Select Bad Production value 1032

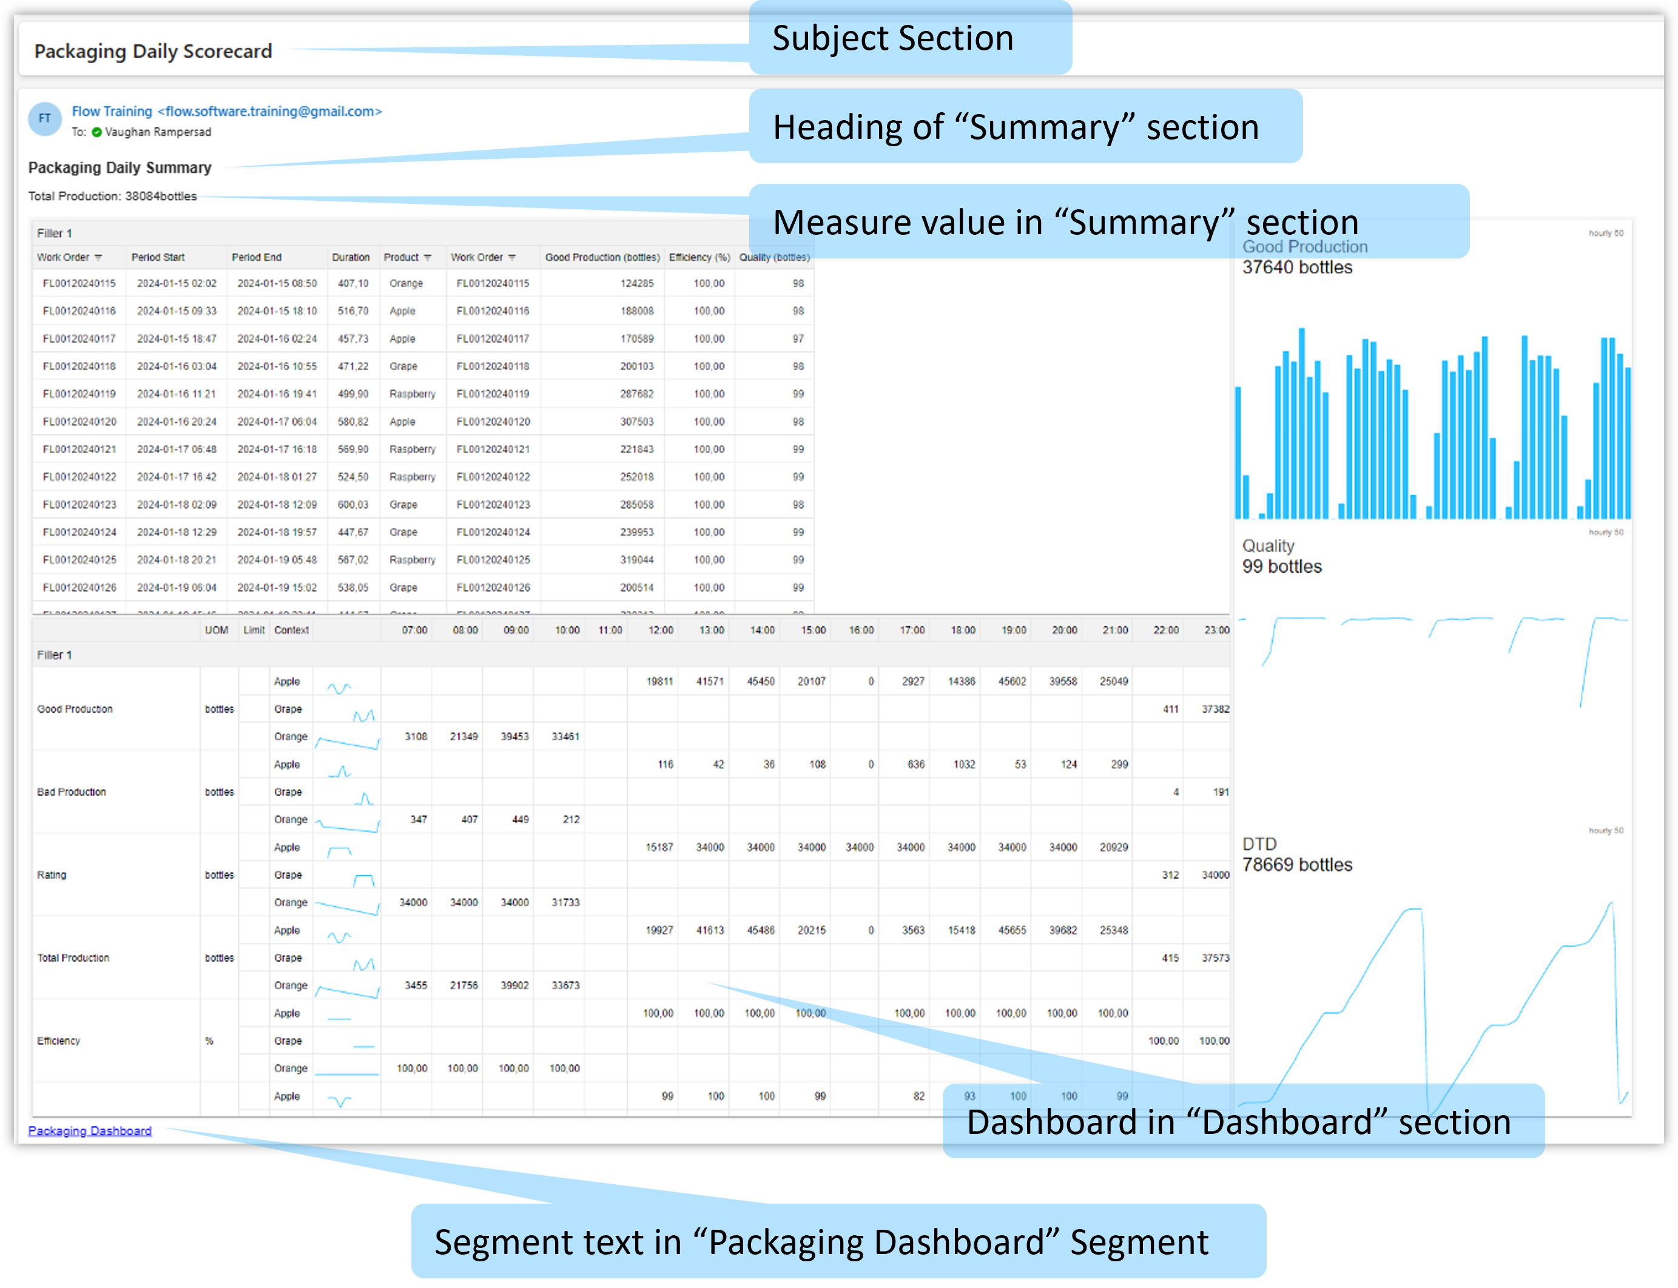point(963,764)
